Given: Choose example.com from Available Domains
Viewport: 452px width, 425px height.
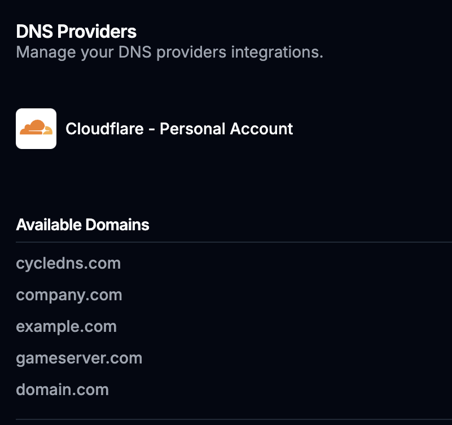Looking at the screenshot, I should coord(66,326).
